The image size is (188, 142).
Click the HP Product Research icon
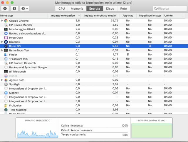[x=6, y=63]
